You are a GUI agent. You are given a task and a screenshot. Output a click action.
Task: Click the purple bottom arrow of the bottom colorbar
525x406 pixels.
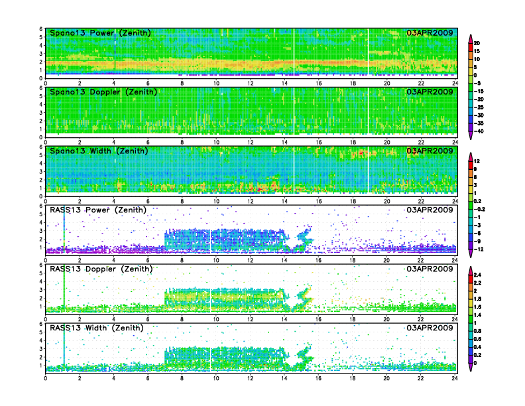tap(471, 367)
